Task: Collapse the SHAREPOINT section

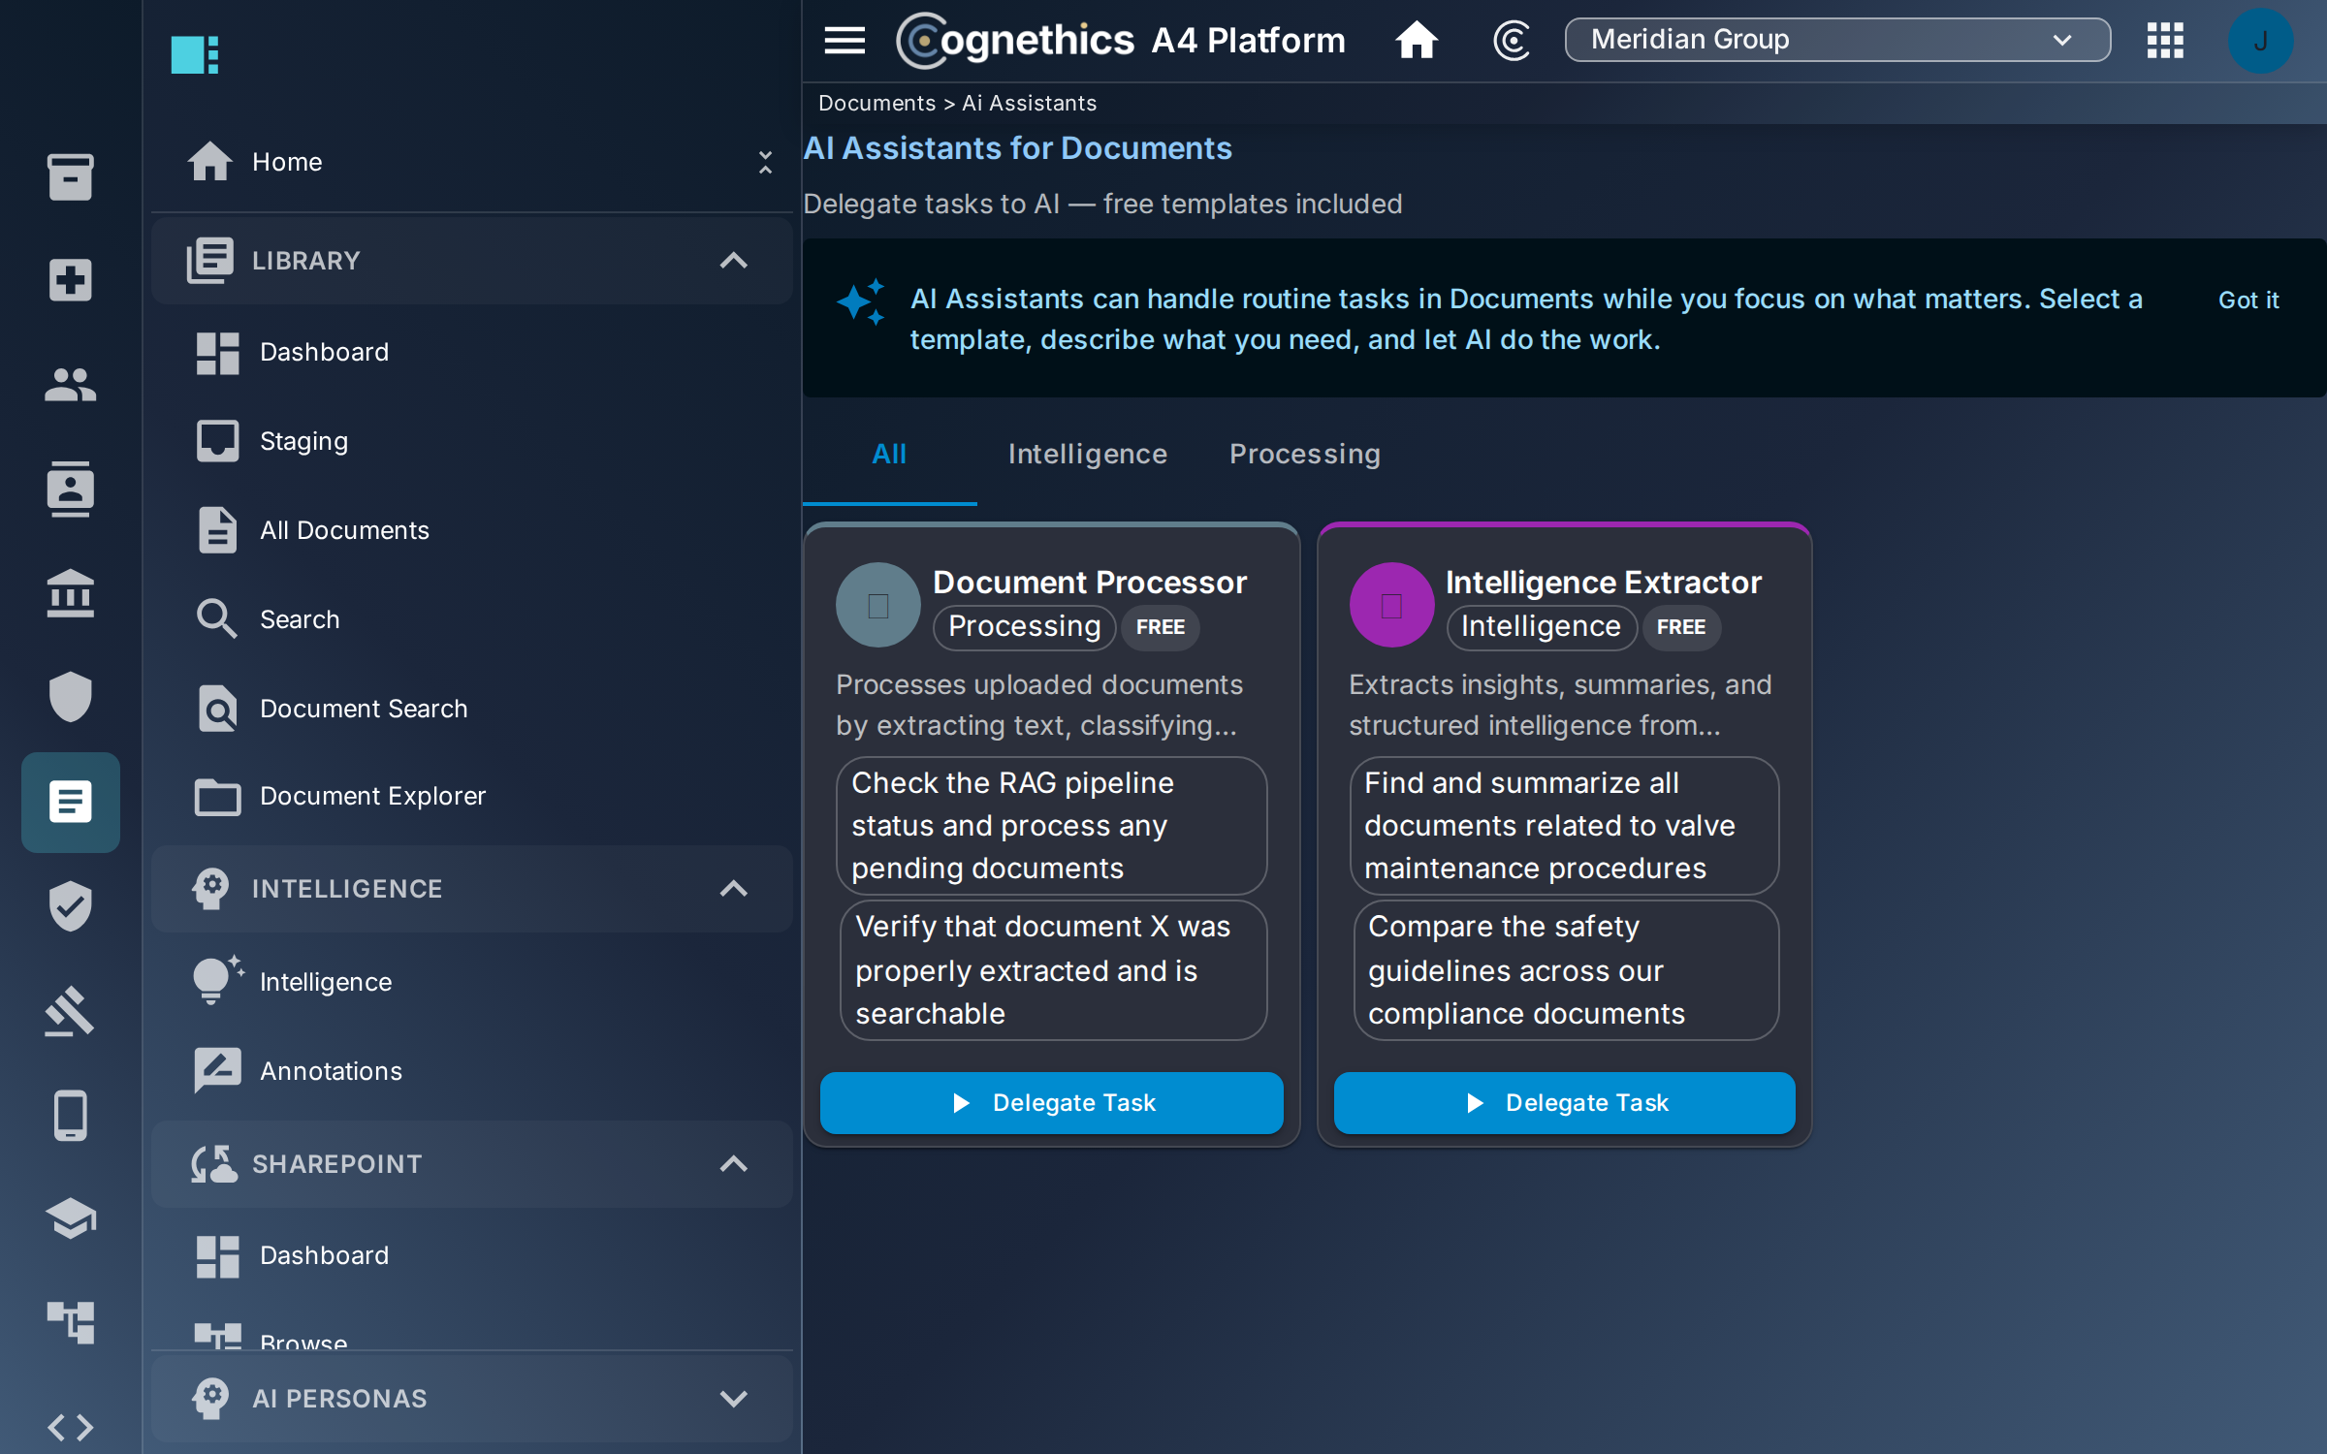Action: (x=733, y=1163)
